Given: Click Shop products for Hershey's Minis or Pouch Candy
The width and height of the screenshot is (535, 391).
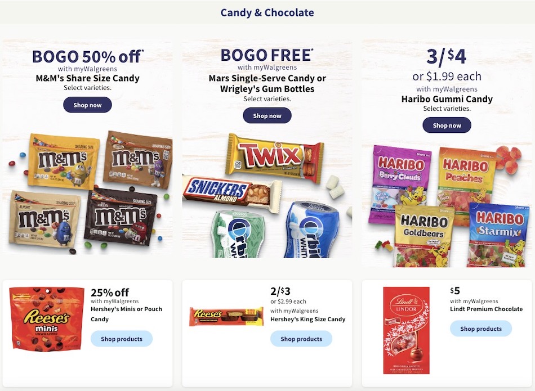Looking at the screenshot, I should [x=122, y=339].
